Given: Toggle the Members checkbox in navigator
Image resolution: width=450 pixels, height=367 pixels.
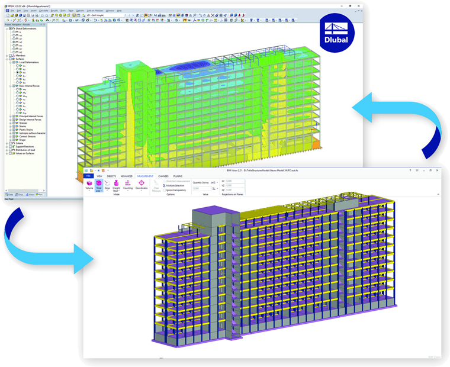Looking at the screenshot, I should click(10, 56).
